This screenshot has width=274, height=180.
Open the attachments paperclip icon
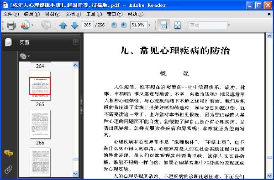8,170
